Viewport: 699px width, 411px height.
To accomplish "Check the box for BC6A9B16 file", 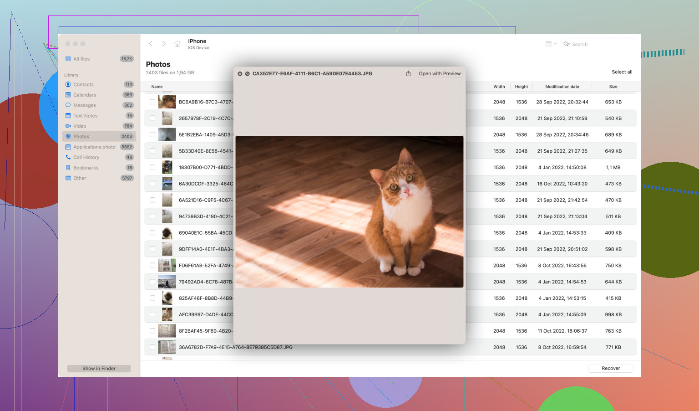I will 152,102.
